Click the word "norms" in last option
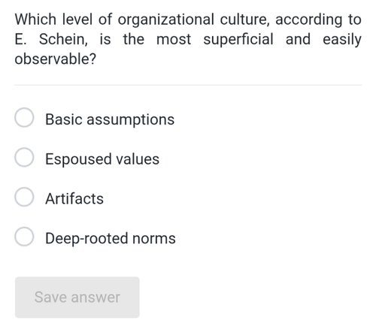Screen dimensions: 376x326 pos(154,239)
